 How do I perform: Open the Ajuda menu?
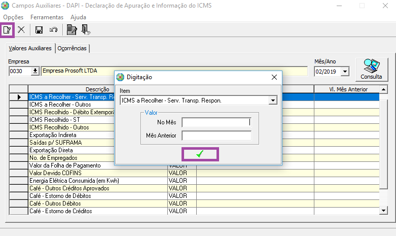click(x=78, y=17)
